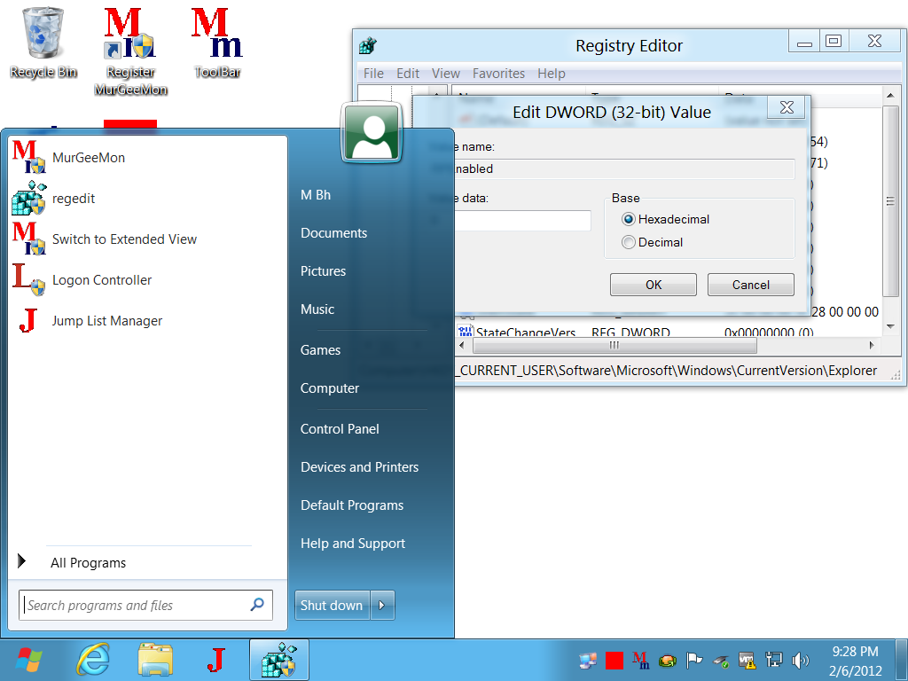Open Edit menu in Registry Editor

[408, 74]
